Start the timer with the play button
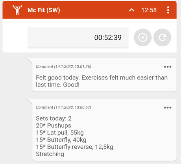181x164 pixels. point(142,37)
